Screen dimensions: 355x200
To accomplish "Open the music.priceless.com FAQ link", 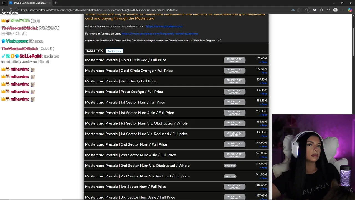I will pos(160,34).
